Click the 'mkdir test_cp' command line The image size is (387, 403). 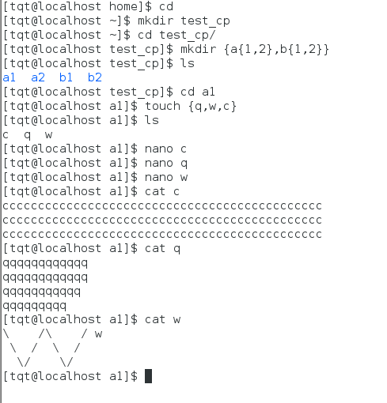[116, 21]
